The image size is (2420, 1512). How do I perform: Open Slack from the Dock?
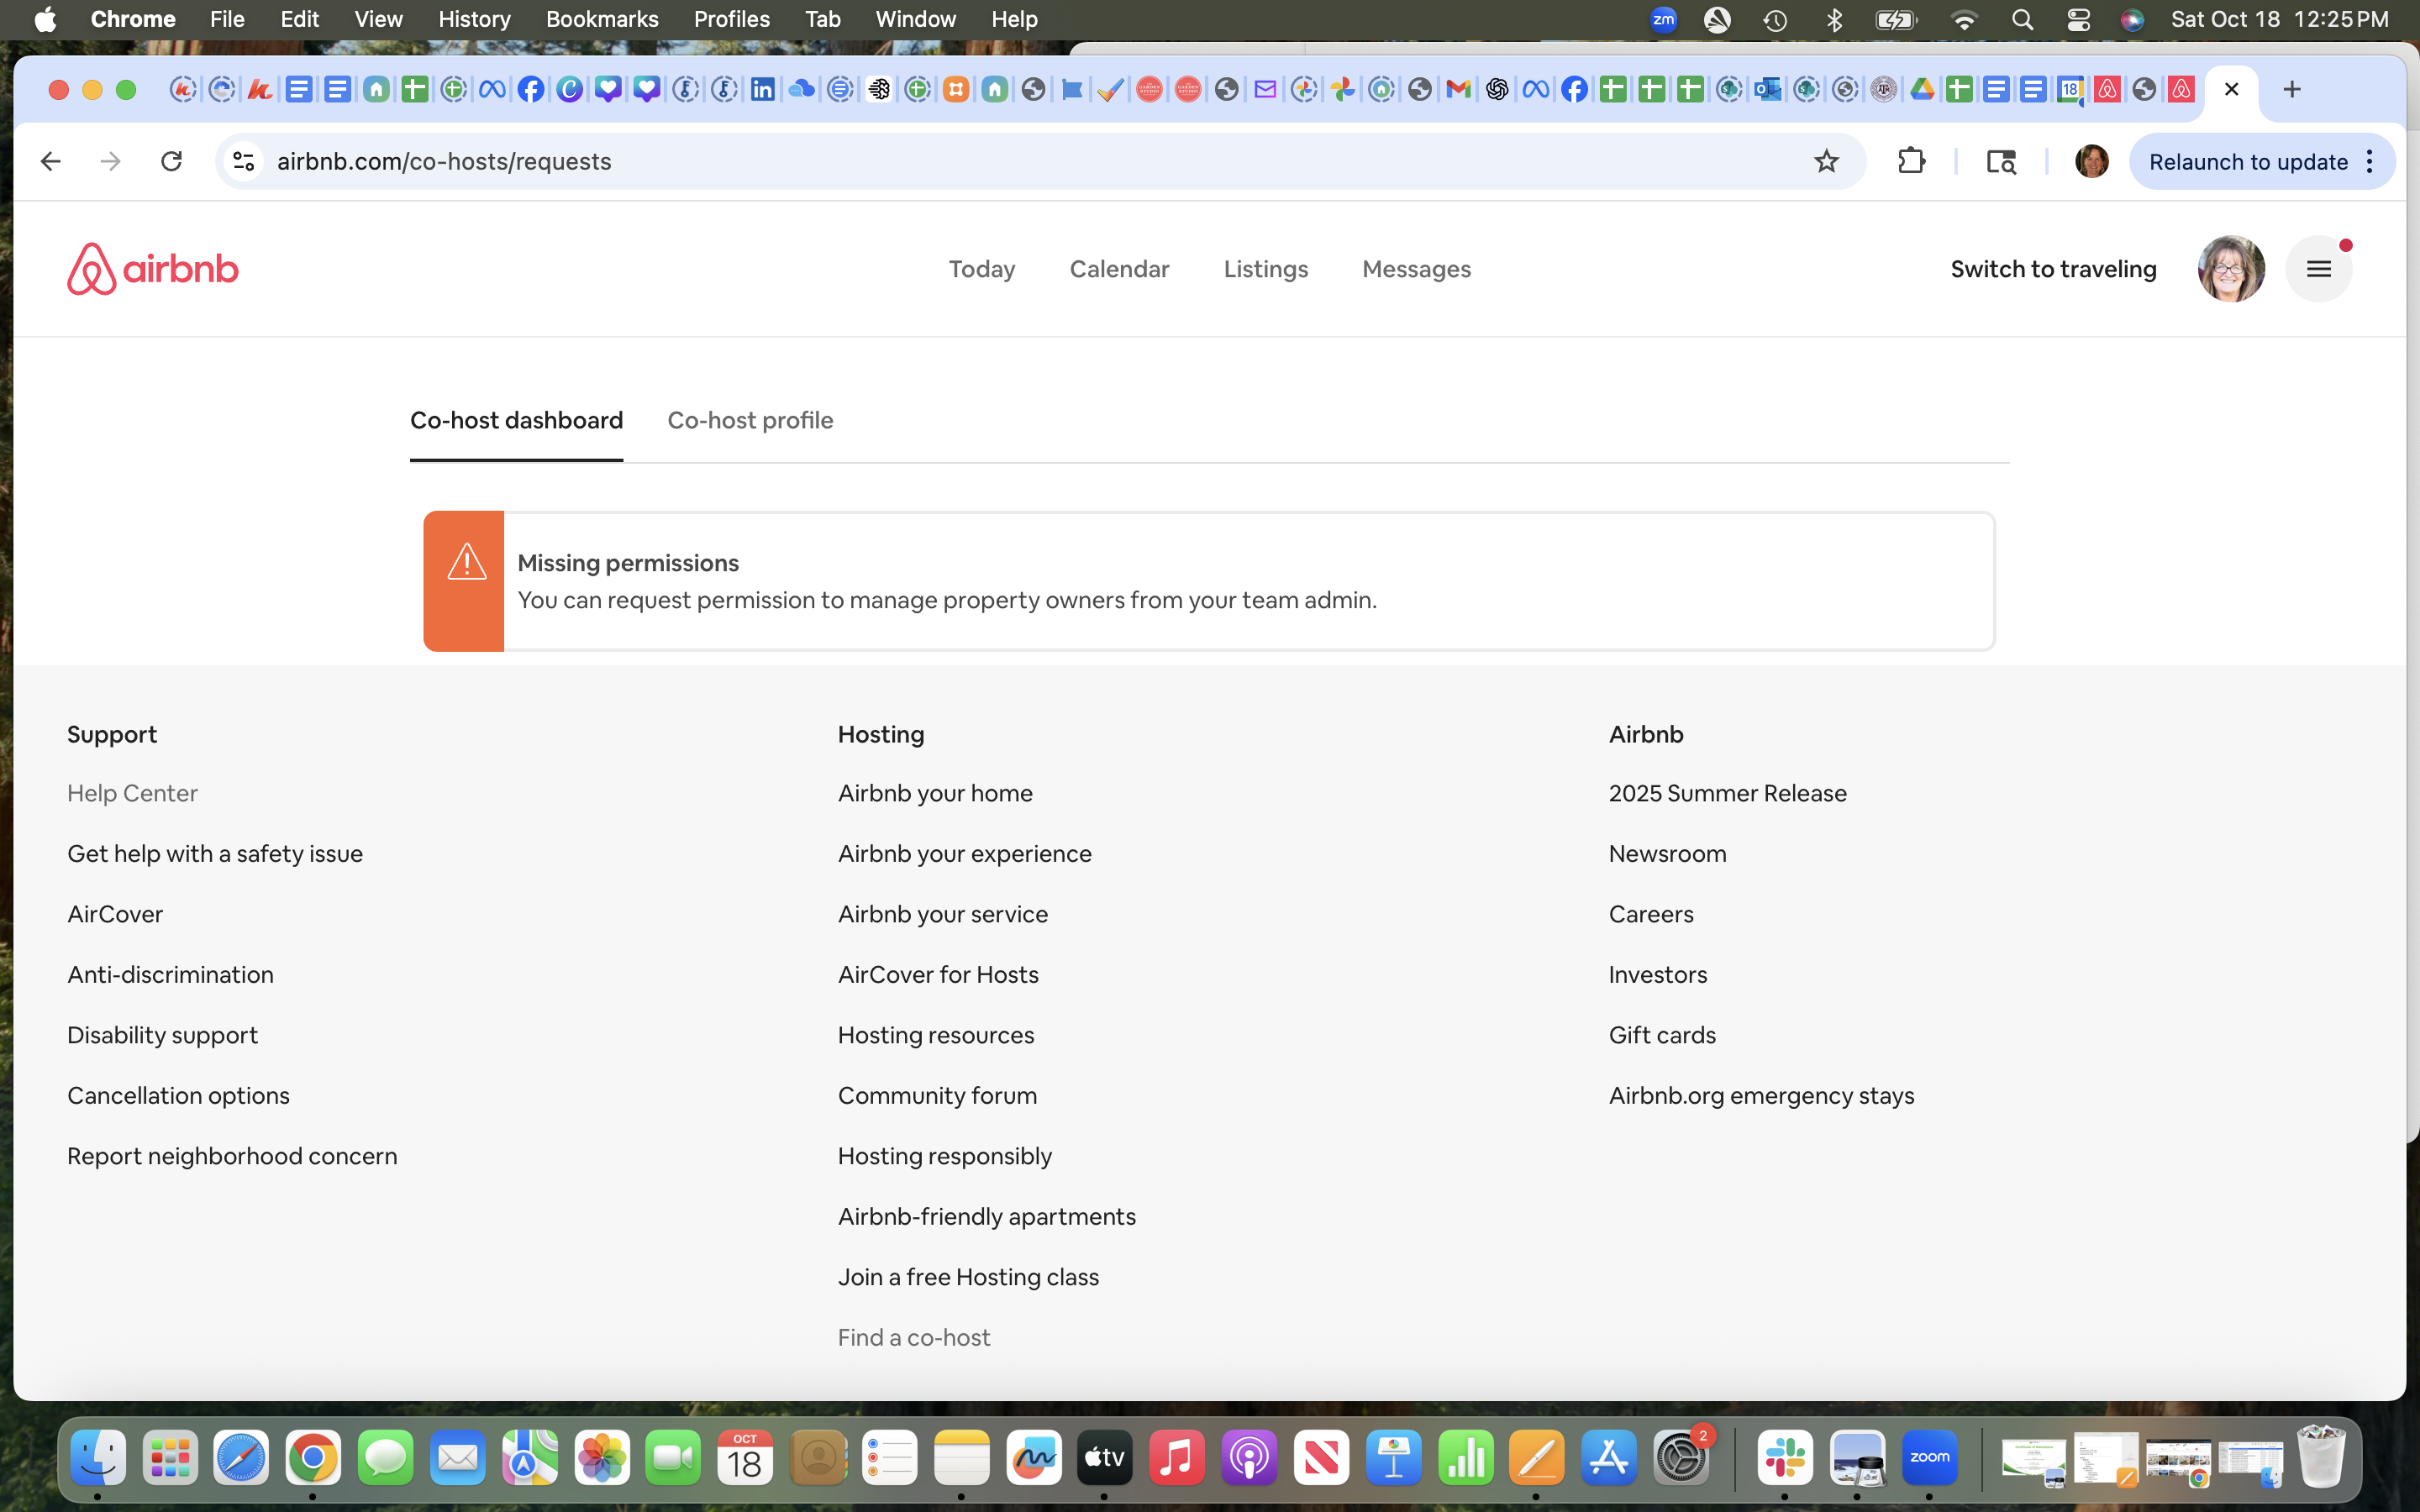pyautogui.click(x=1785, y=1458)
